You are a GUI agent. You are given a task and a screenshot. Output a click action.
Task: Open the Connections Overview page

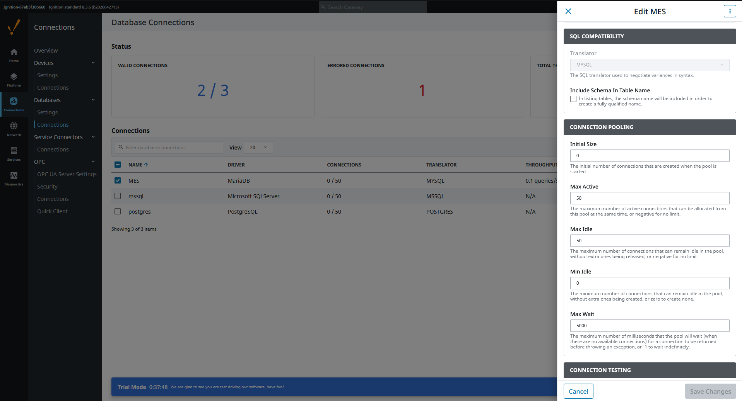coord(46,51)
